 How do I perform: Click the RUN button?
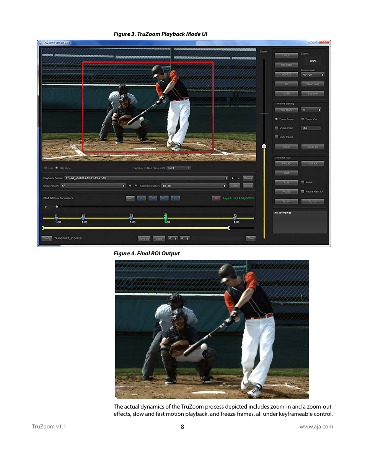287,182
